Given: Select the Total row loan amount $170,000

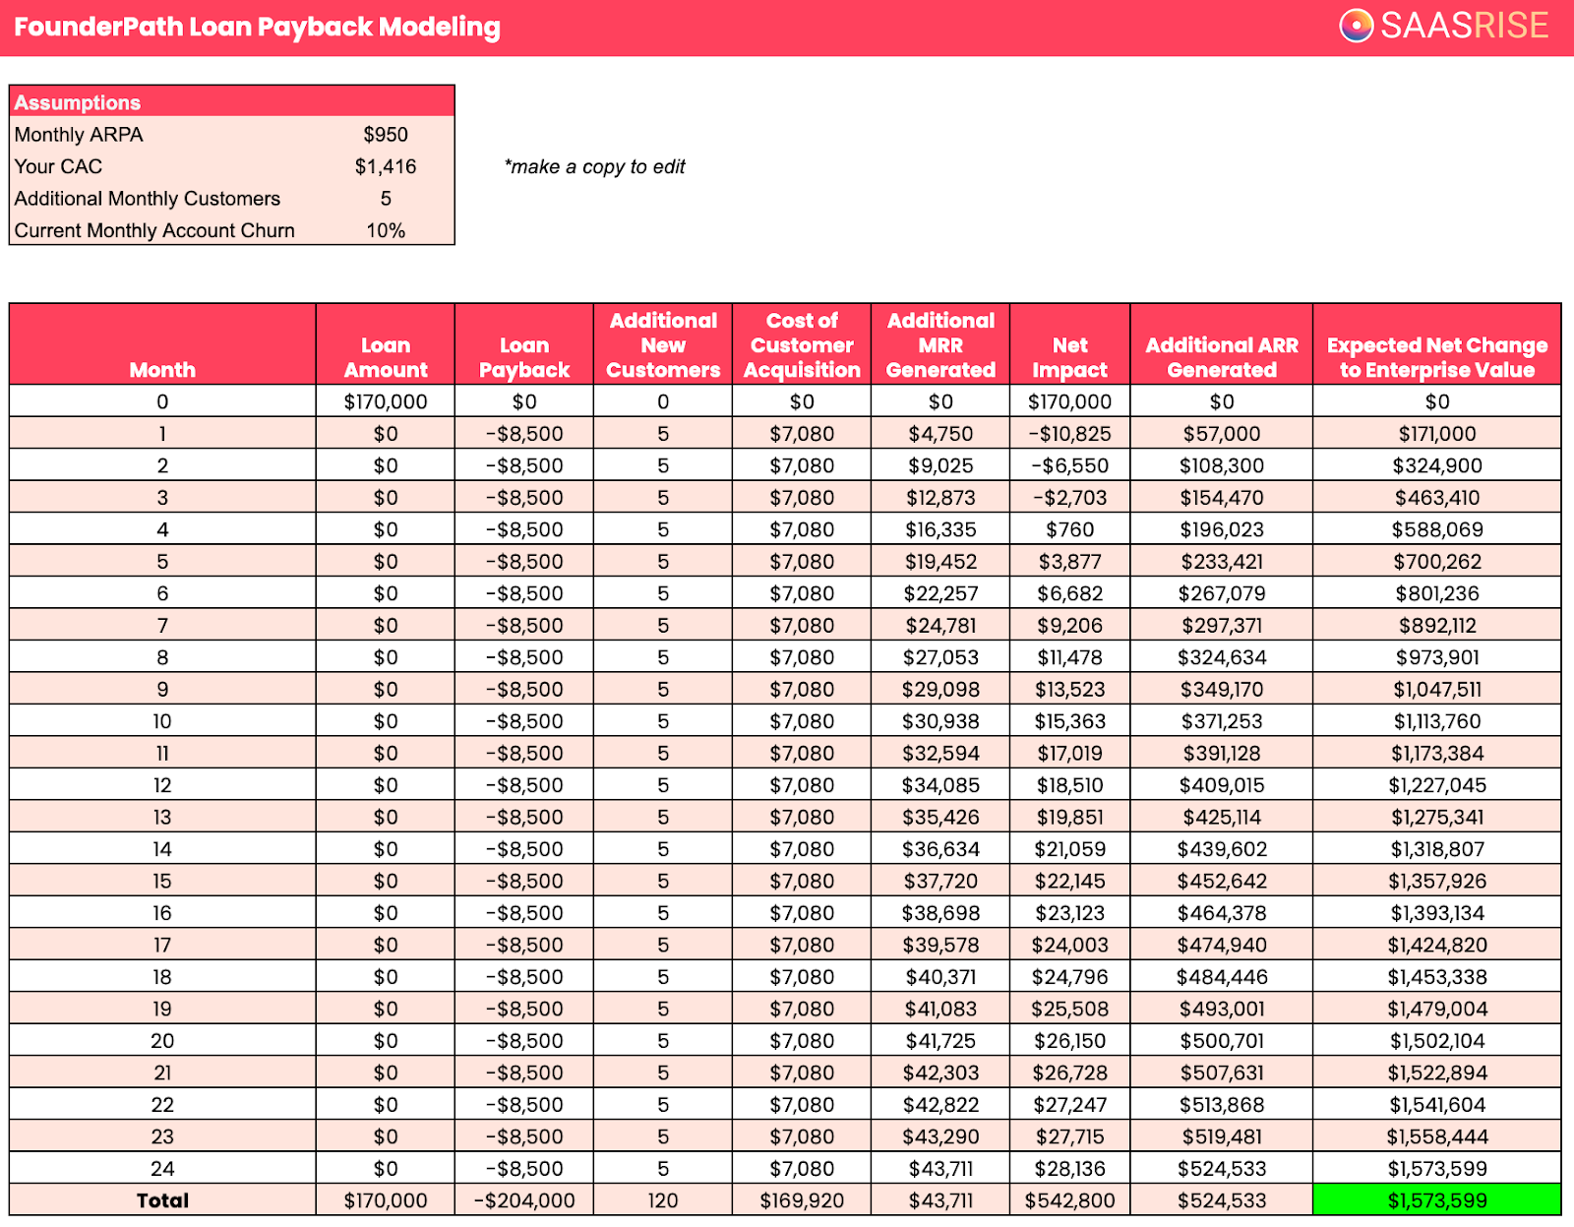Looking at the screenshot, I should coord(386,1200).
